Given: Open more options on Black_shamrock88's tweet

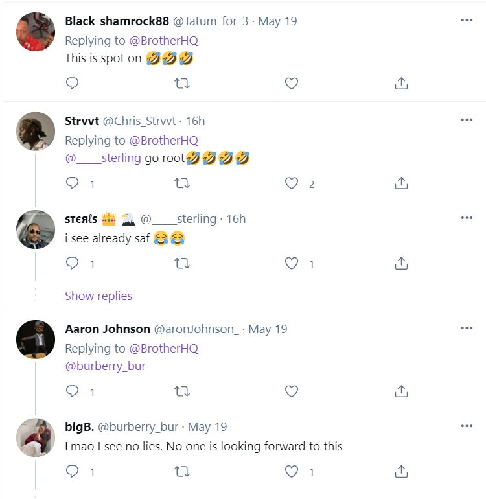Looking at the screenshot, I should (x=467, y=21).
